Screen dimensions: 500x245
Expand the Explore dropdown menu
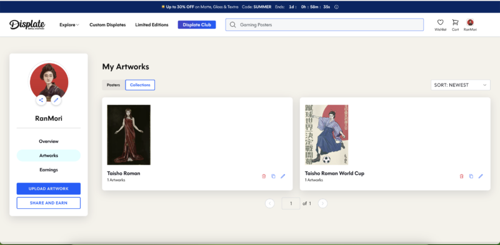coord(69,25)
